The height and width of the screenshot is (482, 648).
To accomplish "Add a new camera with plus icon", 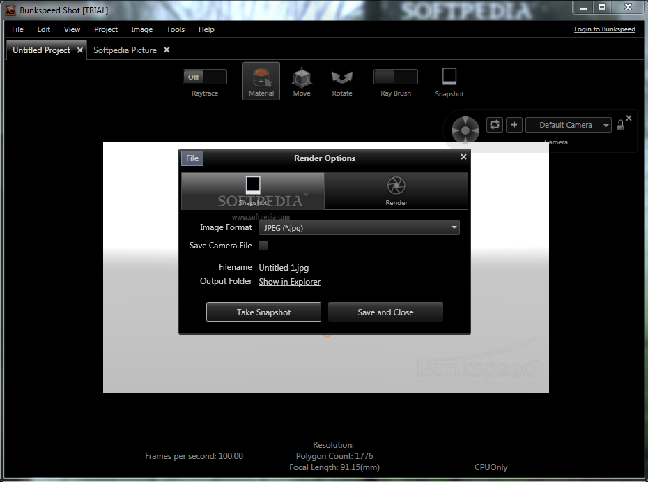I will (514, 125).
